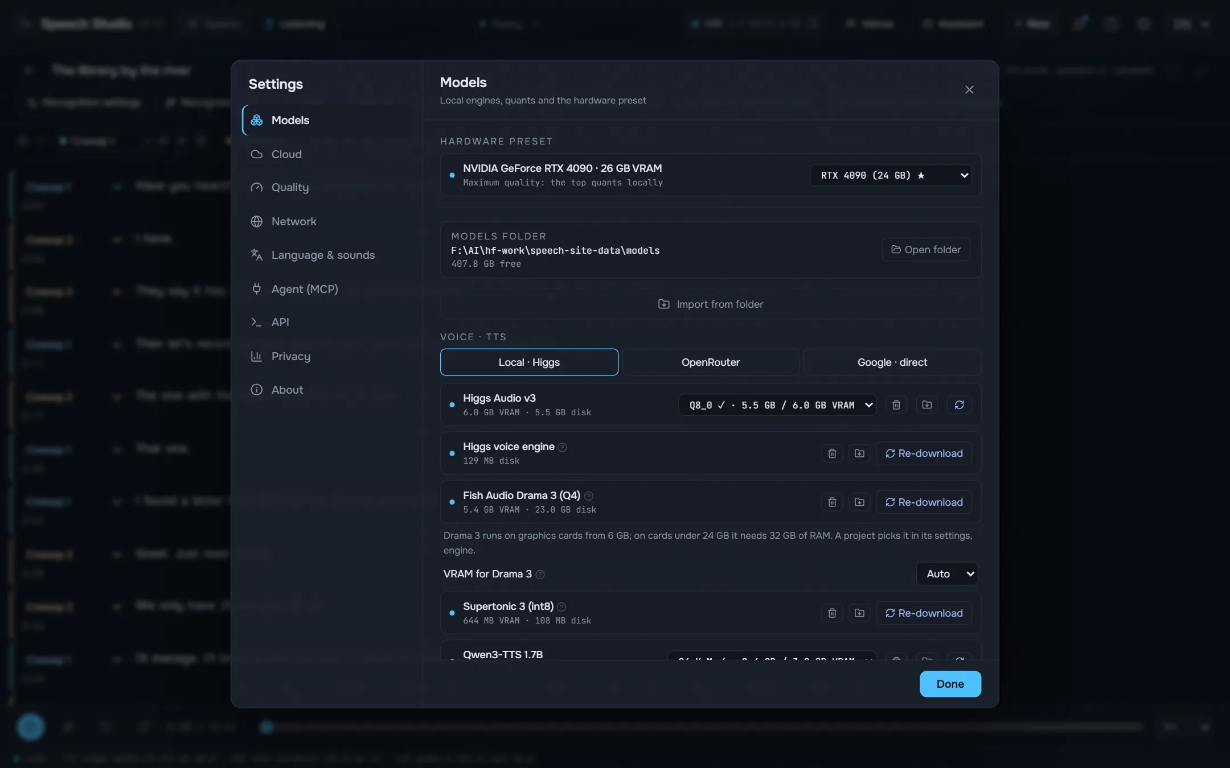
Task: Delete Supertonic 3 (int8) model
Action: 832,613
